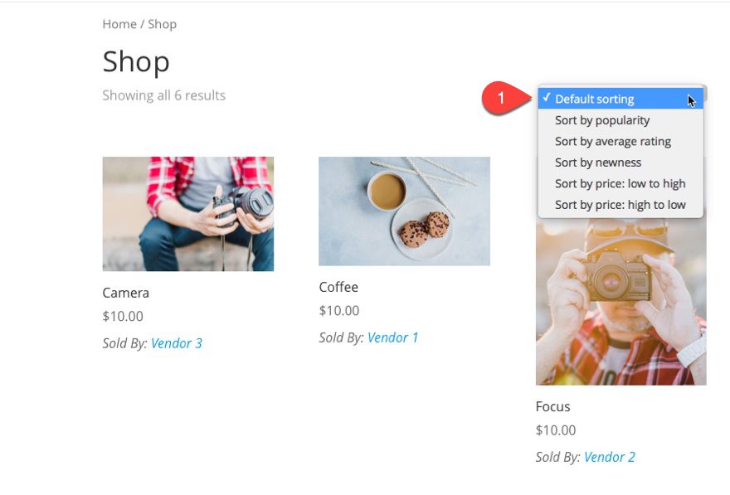The image size is (730, 495).
Task: Click the Home breadcrumb link
Action: (x=119, y=24)
